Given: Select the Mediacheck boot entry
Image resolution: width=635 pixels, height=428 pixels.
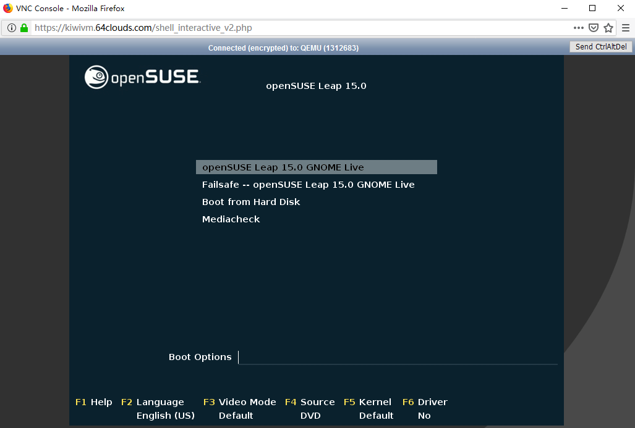Looking at the screenshot, I should 231,219.
